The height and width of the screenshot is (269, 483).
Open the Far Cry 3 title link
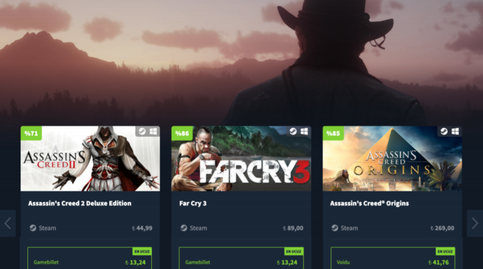(193, 203)
